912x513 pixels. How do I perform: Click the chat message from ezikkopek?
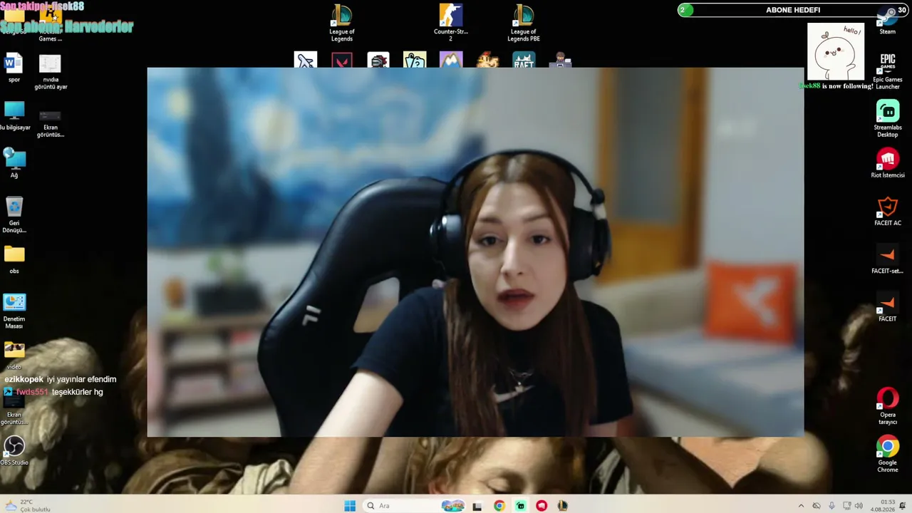click(61, 379)
